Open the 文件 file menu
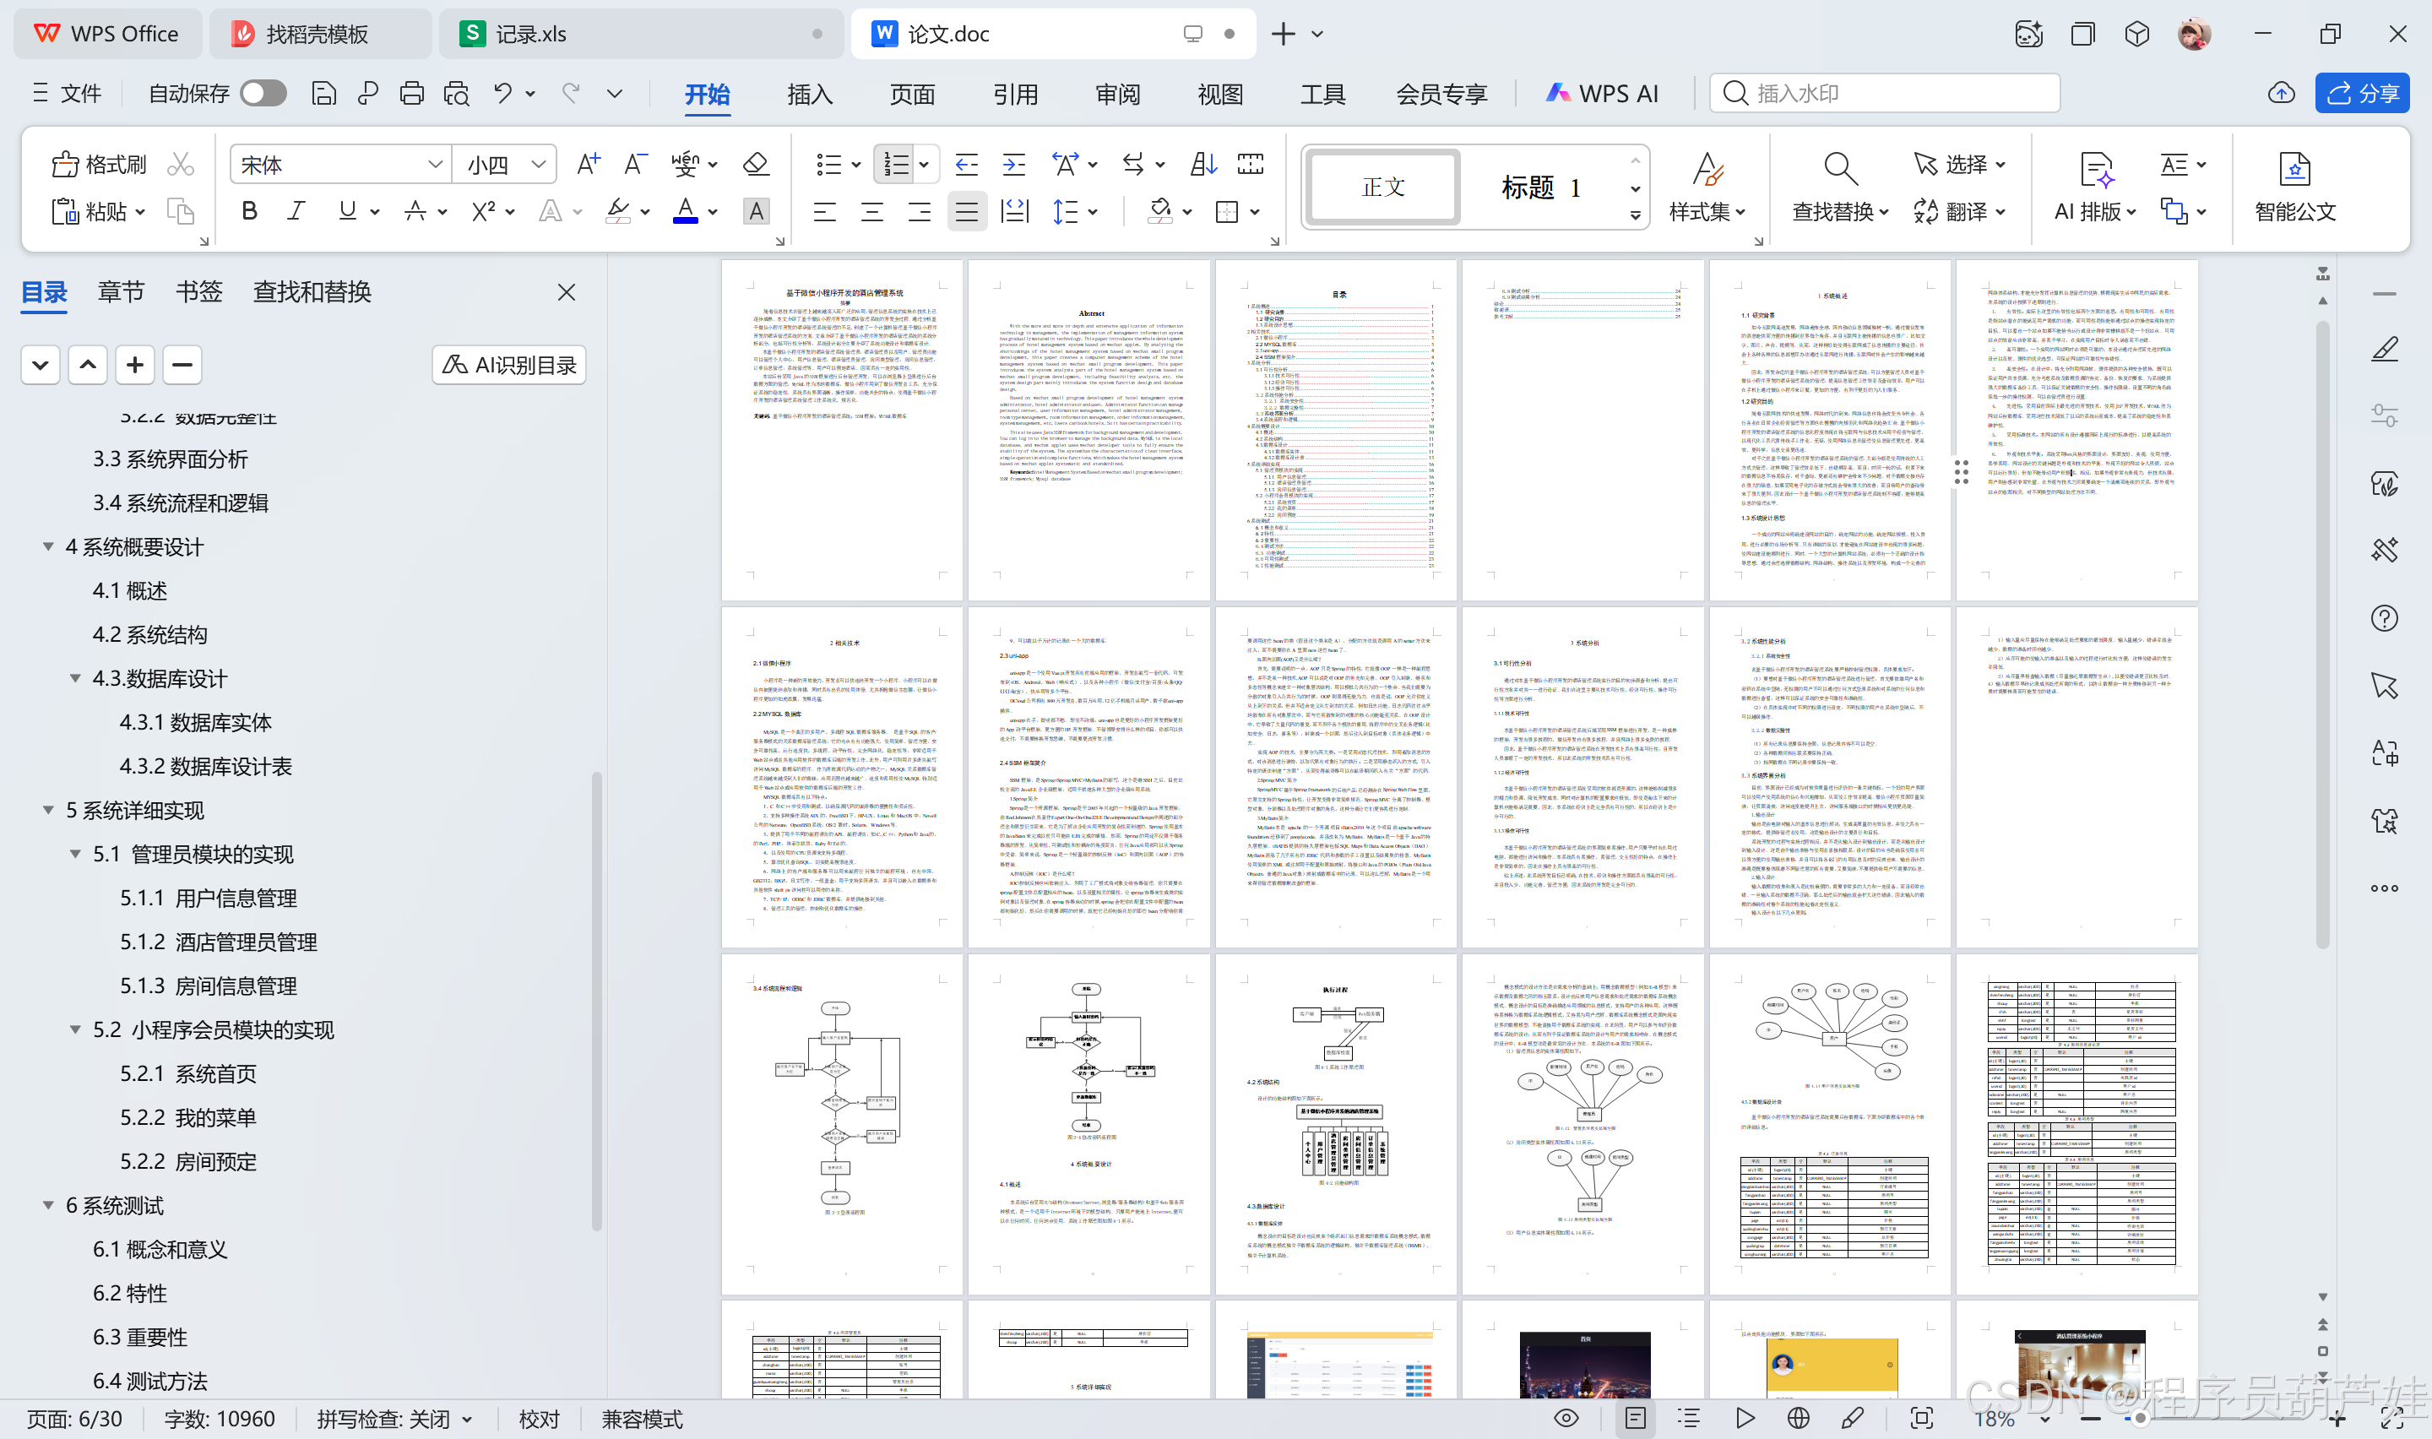 [67, 93]
